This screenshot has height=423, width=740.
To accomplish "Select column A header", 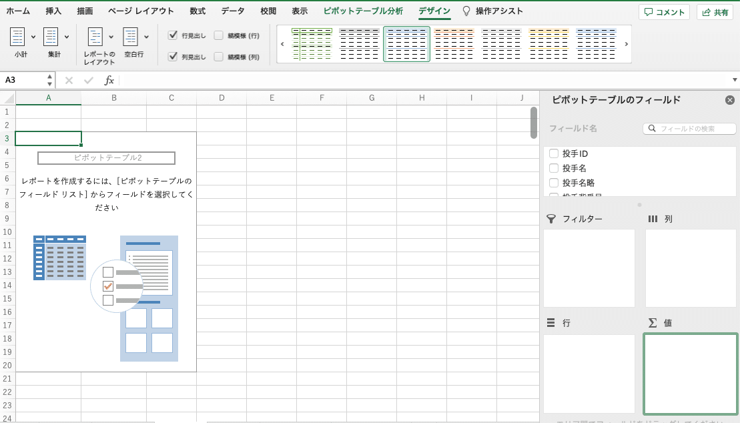I will (48, 98).
